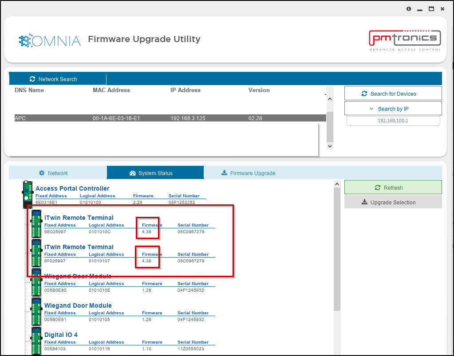Select the Network Search tab
454x356 pixels.
[x=58, y=79]
